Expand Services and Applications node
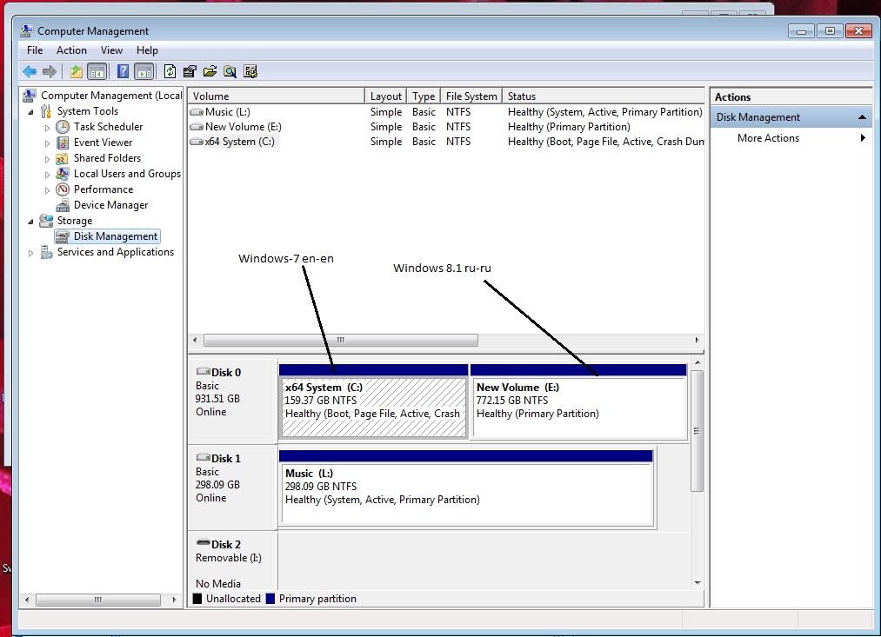Image resolution: width=881 pixels, height=637 pixels. pos(32,253)
